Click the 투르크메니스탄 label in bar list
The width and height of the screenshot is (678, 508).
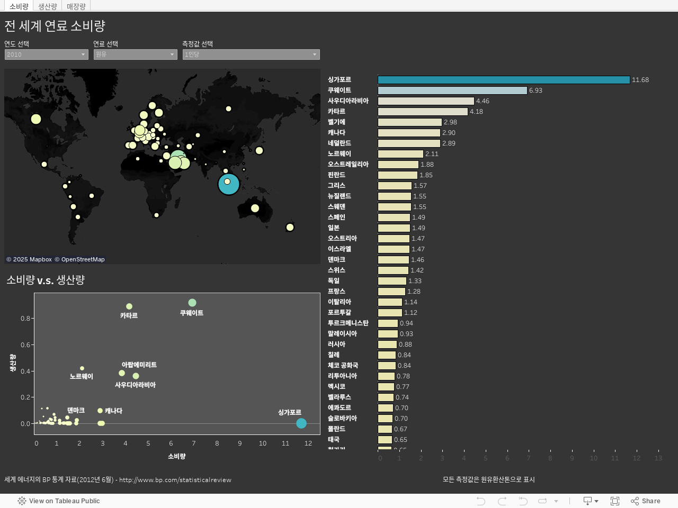point(348,323)
